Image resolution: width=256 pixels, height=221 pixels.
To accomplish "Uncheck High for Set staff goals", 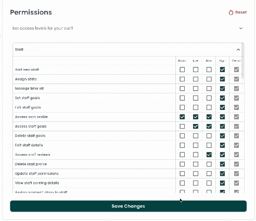I will (x=222, y=98).
